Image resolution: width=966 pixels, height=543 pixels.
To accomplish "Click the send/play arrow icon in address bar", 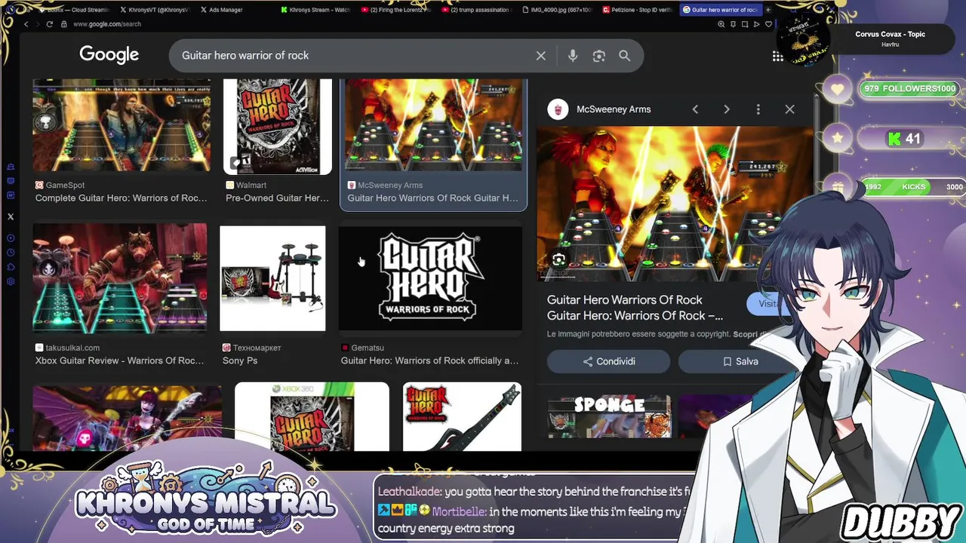I will [x=757, y=24].
